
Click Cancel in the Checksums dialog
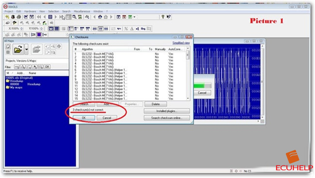(107, 118)
